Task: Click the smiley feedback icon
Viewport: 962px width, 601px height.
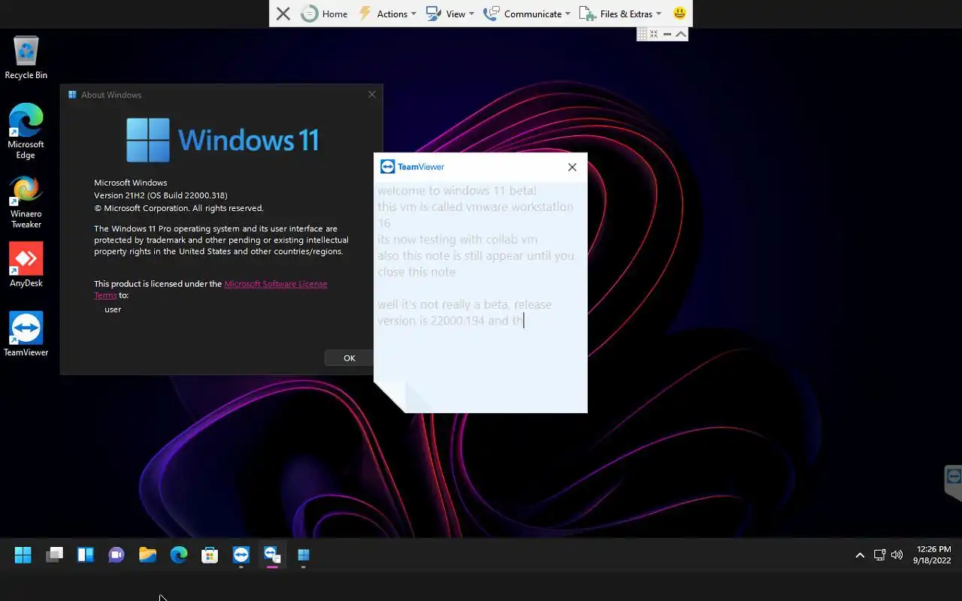Action: pyautogui.click(x=679, y=14)
